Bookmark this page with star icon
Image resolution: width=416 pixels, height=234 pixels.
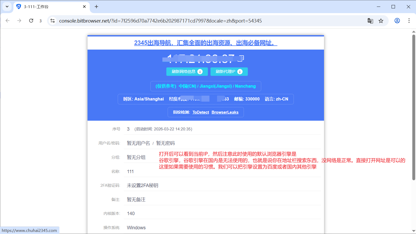point(381,21)
